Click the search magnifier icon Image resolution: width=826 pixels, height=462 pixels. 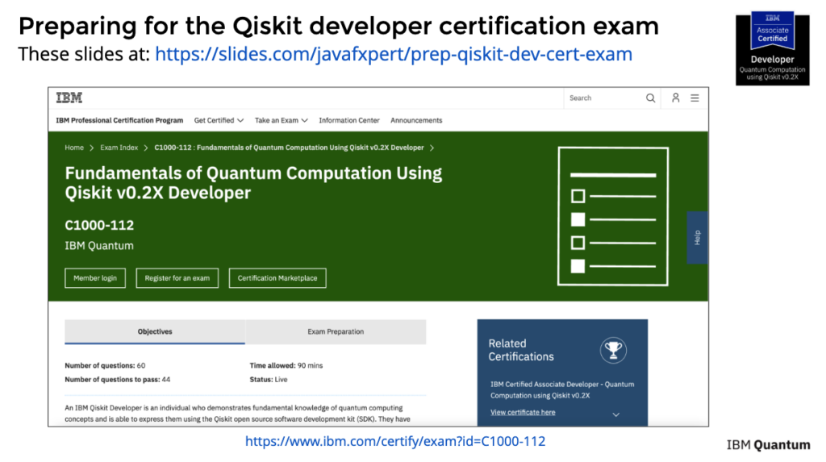tap(651, 98)
